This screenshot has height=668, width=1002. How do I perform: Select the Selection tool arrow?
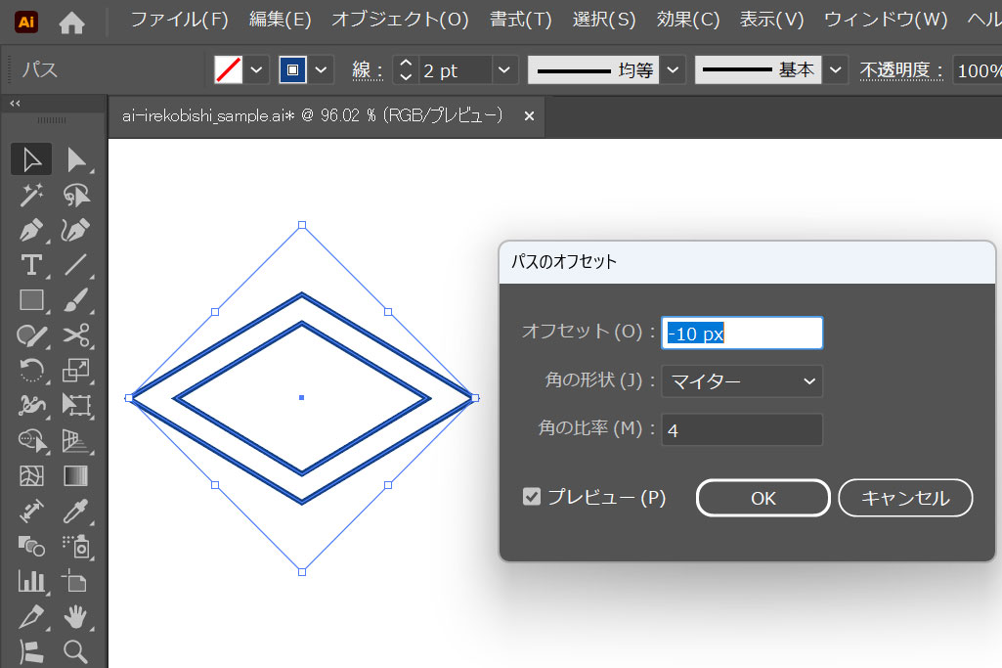tap(31, 159)
